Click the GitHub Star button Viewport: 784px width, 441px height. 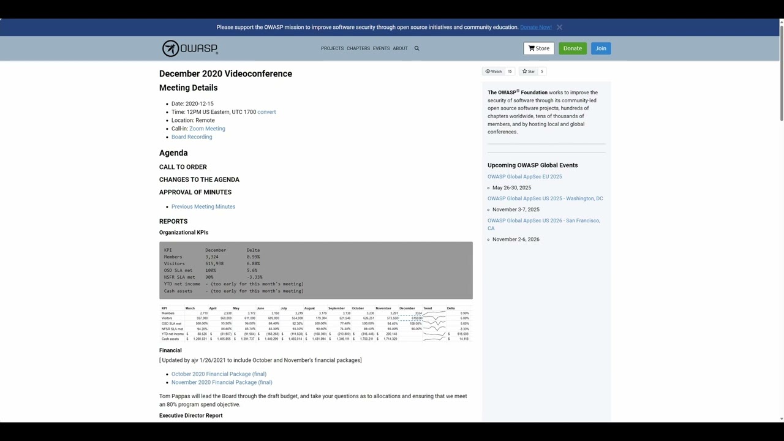pyautogui.click(x=529, y=71)
